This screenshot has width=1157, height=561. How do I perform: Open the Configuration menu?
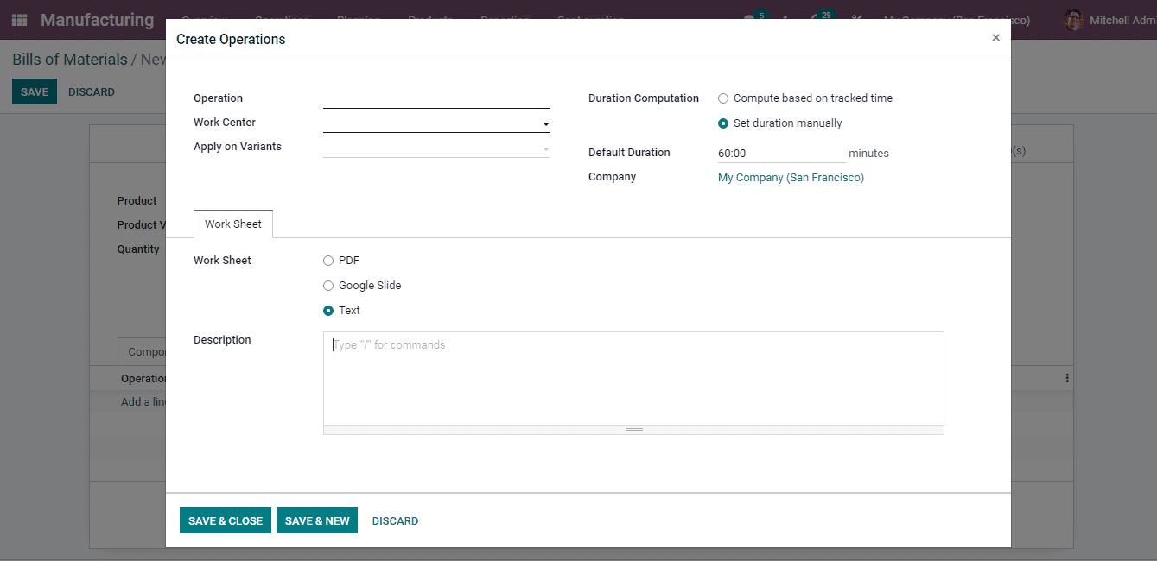pyautogui.click(x=590, y=19)
